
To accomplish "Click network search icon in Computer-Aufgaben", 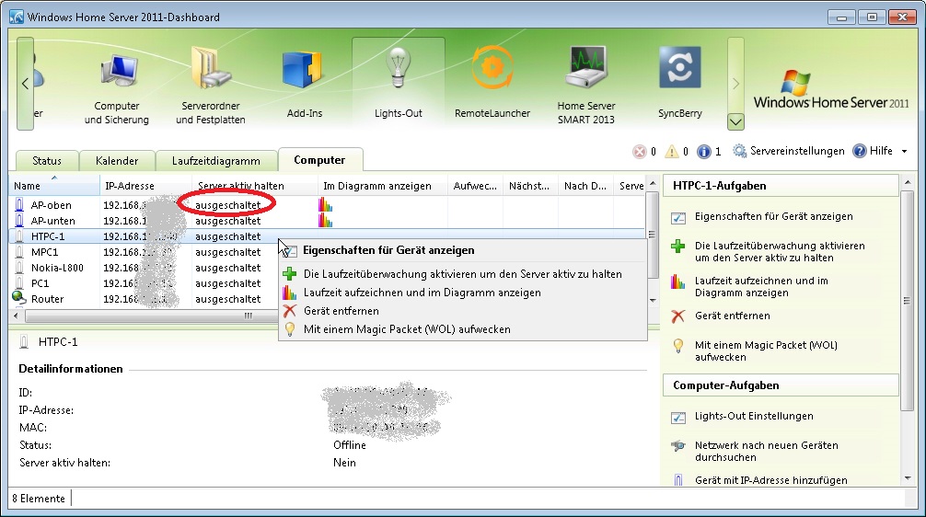I will coord(678,446).
